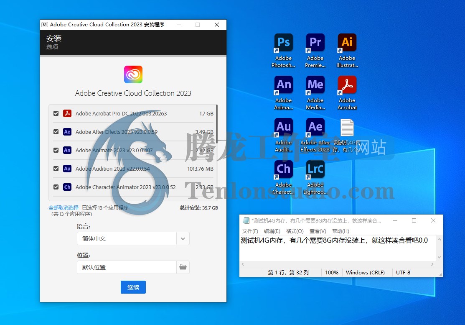Screen dimensions: 465x325
Task: Uncheck Adobe Character Animator 2023 checkbox
Action: point(56,187)
